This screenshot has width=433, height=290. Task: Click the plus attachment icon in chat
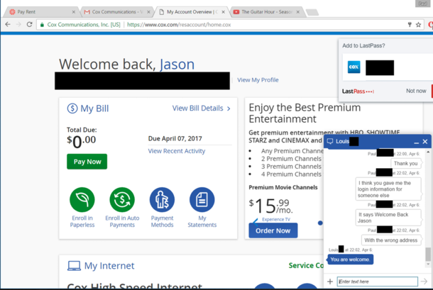pyautogui.click(x=330, y=281)
